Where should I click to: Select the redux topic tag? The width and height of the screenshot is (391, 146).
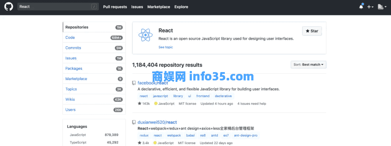click(144, 135)
